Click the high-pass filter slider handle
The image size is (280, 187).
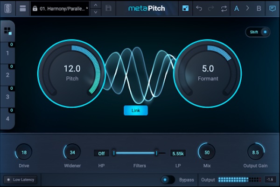(x=114, y=153)
